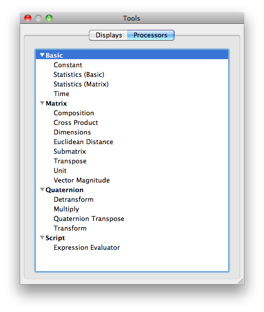
Task: Collapse the Quaternion group disclosure triangle
Action: [42, 190]
